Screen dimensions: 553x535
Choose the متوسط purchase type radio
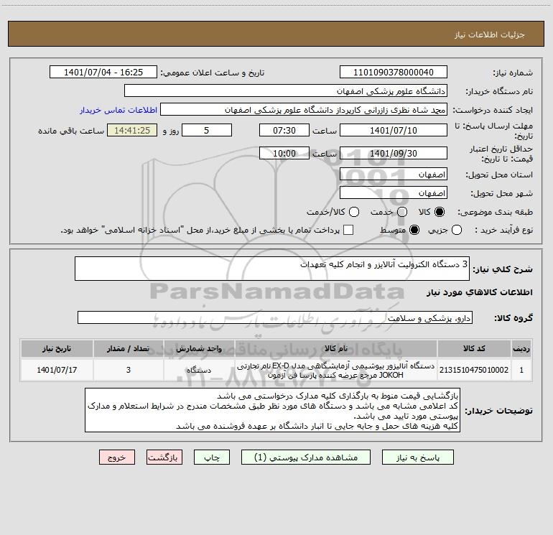click(414, 230)
